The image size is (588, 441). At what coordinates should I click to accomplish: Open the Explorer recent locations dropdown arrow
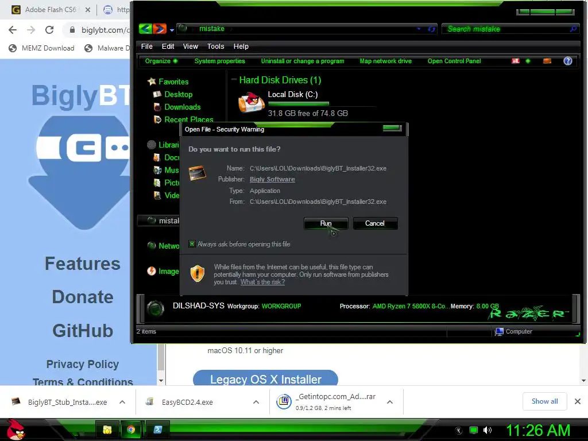172,30
